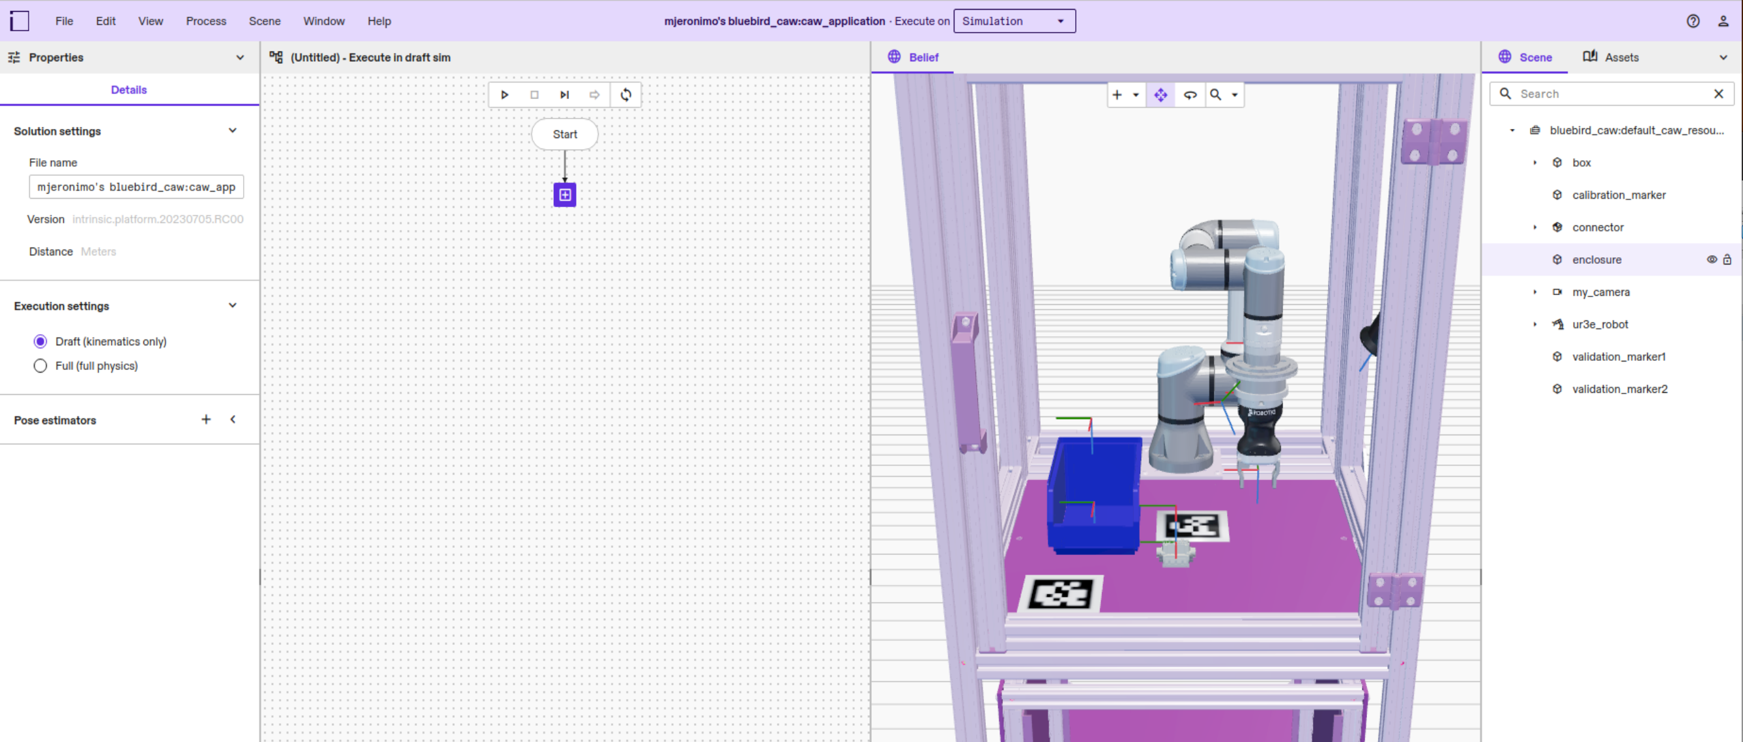Toggle enclosure visibility with the eye icon

click(x=1711, y=259)
